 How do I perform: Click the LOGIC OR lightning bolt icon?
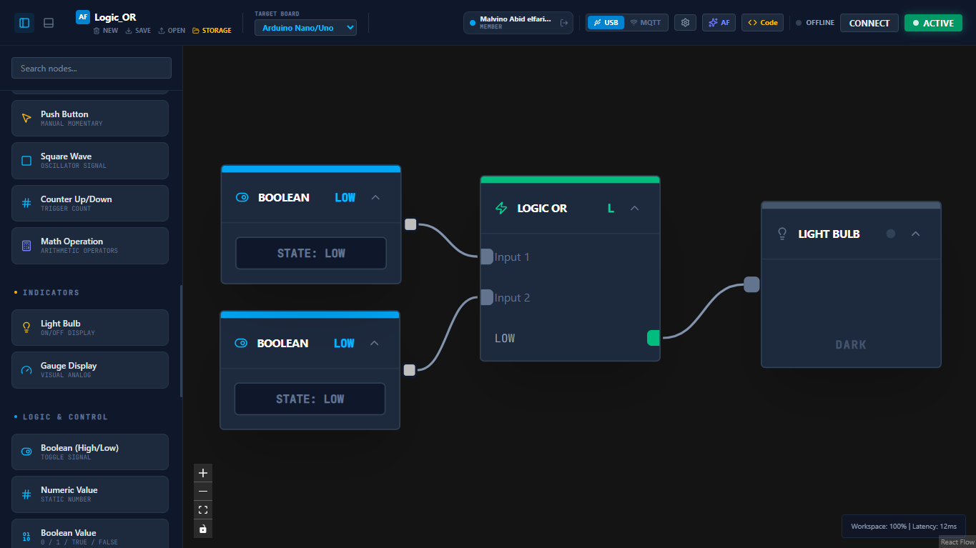[x=501, y=208]
